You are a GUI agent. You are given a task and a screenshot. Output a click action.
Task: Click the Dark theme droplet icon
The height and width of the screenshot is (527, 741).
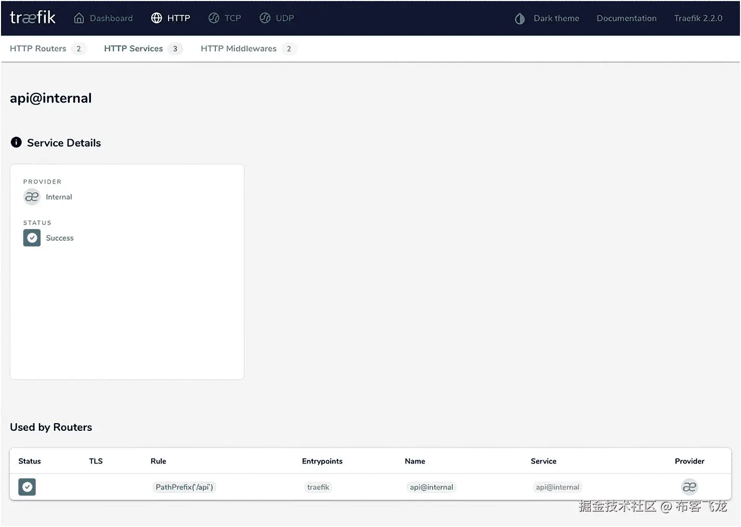click(519, 19)
